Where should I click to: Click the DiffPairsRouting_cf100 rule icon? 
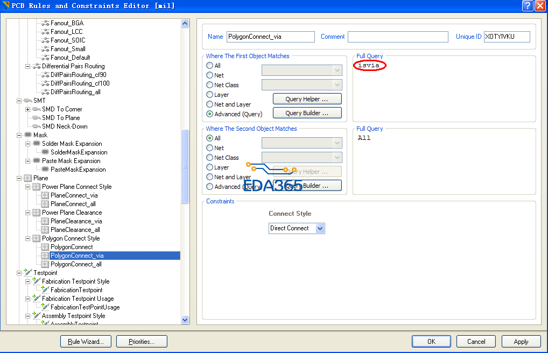(x=45, y=83)
